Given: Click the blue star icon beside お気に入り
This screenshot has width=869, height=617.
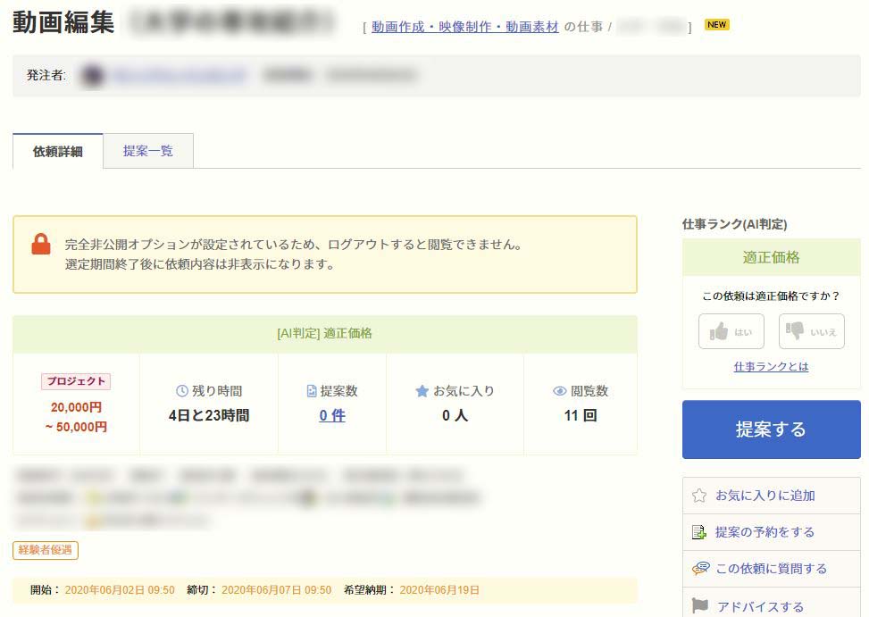Looking at the screenshot, I should 422,391.
